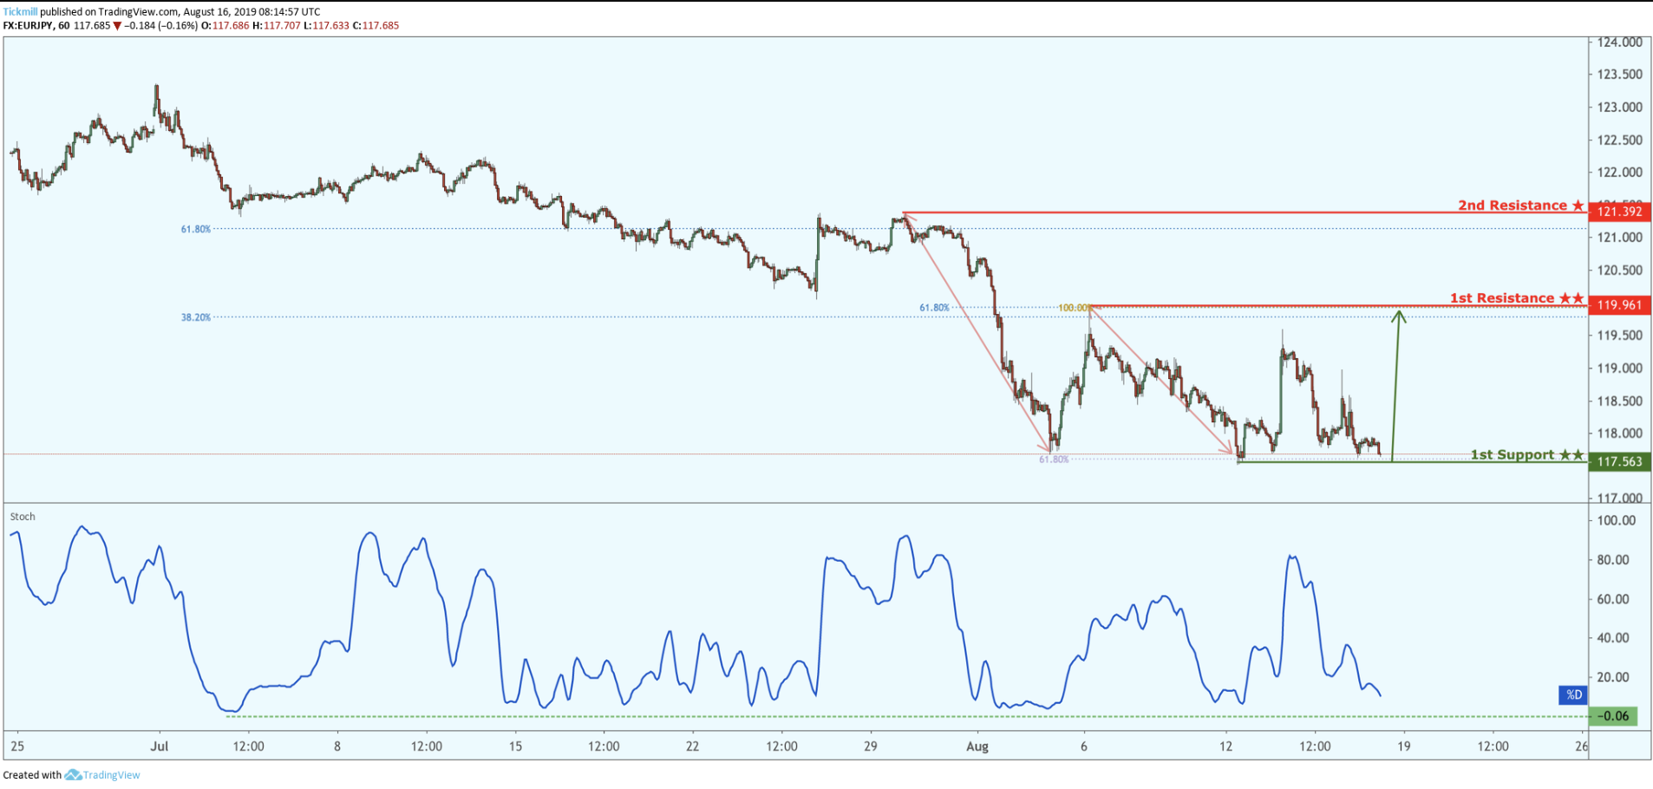The height and width of the screenshot is (789, 1653).
Task: Select the L:117.633 low value
Action: click(x=326, y=26)
